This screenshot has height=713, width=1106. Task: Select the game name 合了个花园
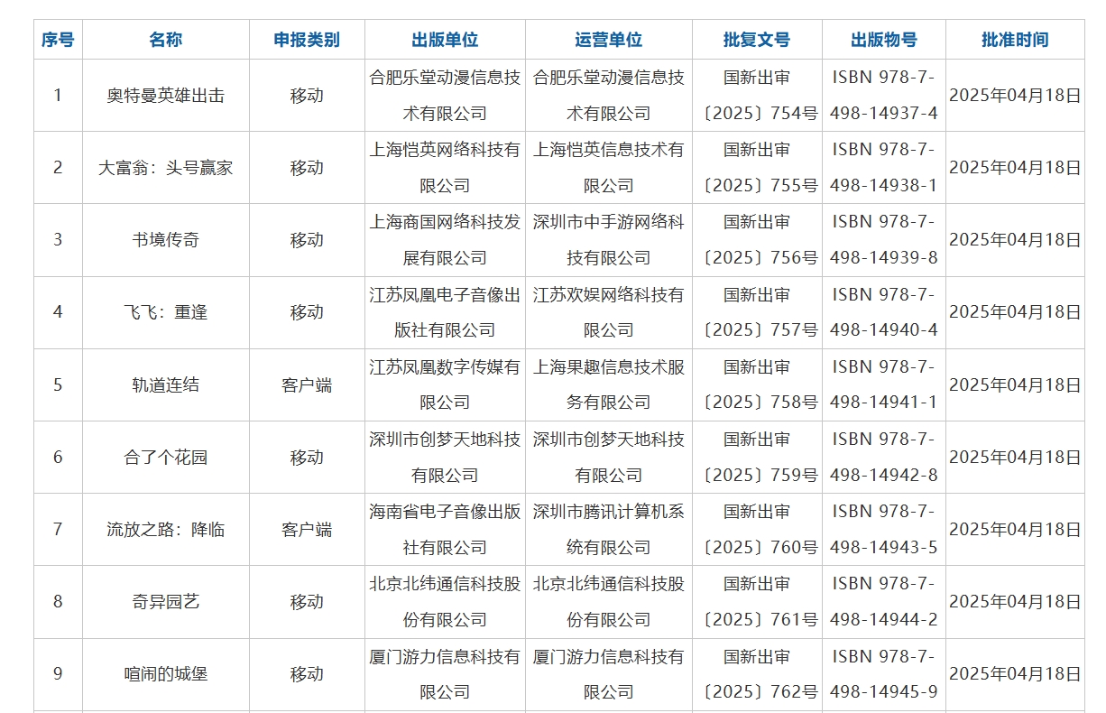coord(166,458)
